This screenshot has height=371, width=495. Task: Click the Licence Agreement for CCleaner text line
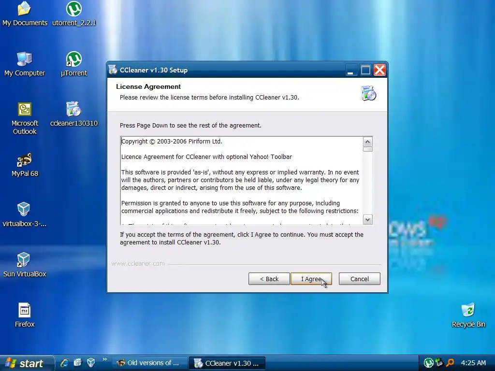[206, 157]
